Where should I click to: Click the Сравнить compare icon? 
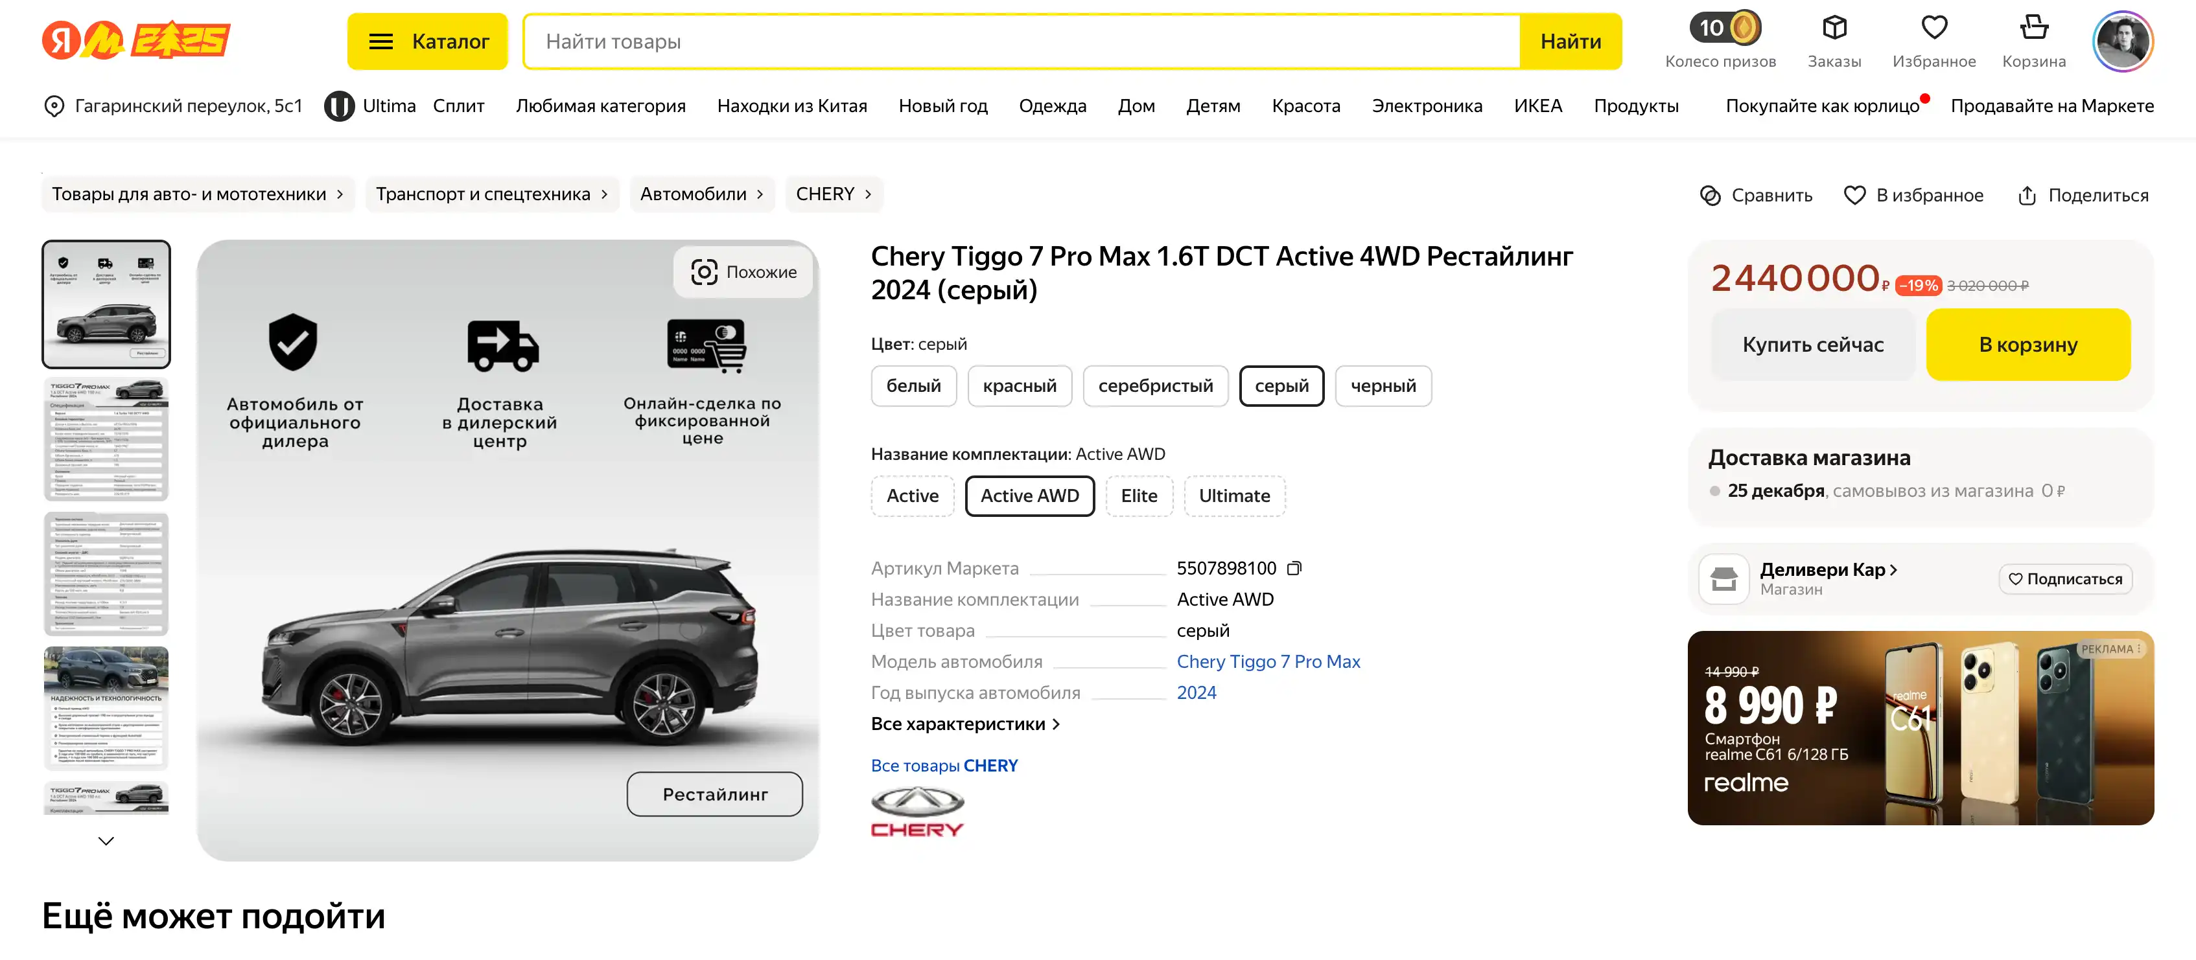[1710, 195]
